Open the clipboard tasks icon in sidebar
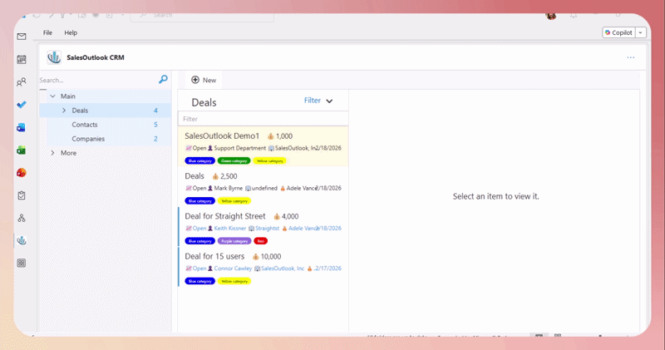665x350 pixels. pos(22,195)
